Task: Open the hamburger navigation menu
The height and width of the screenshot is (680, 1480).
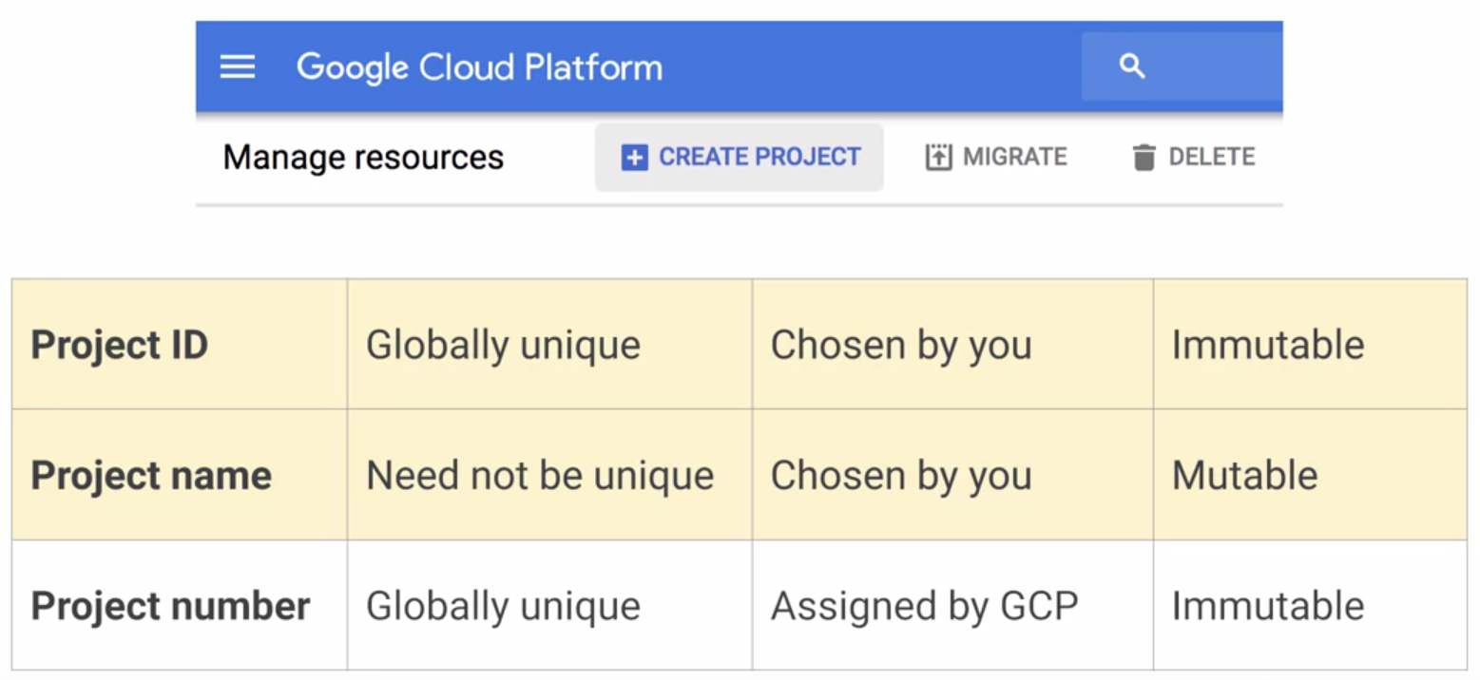Action: click(x=238, y=66)
